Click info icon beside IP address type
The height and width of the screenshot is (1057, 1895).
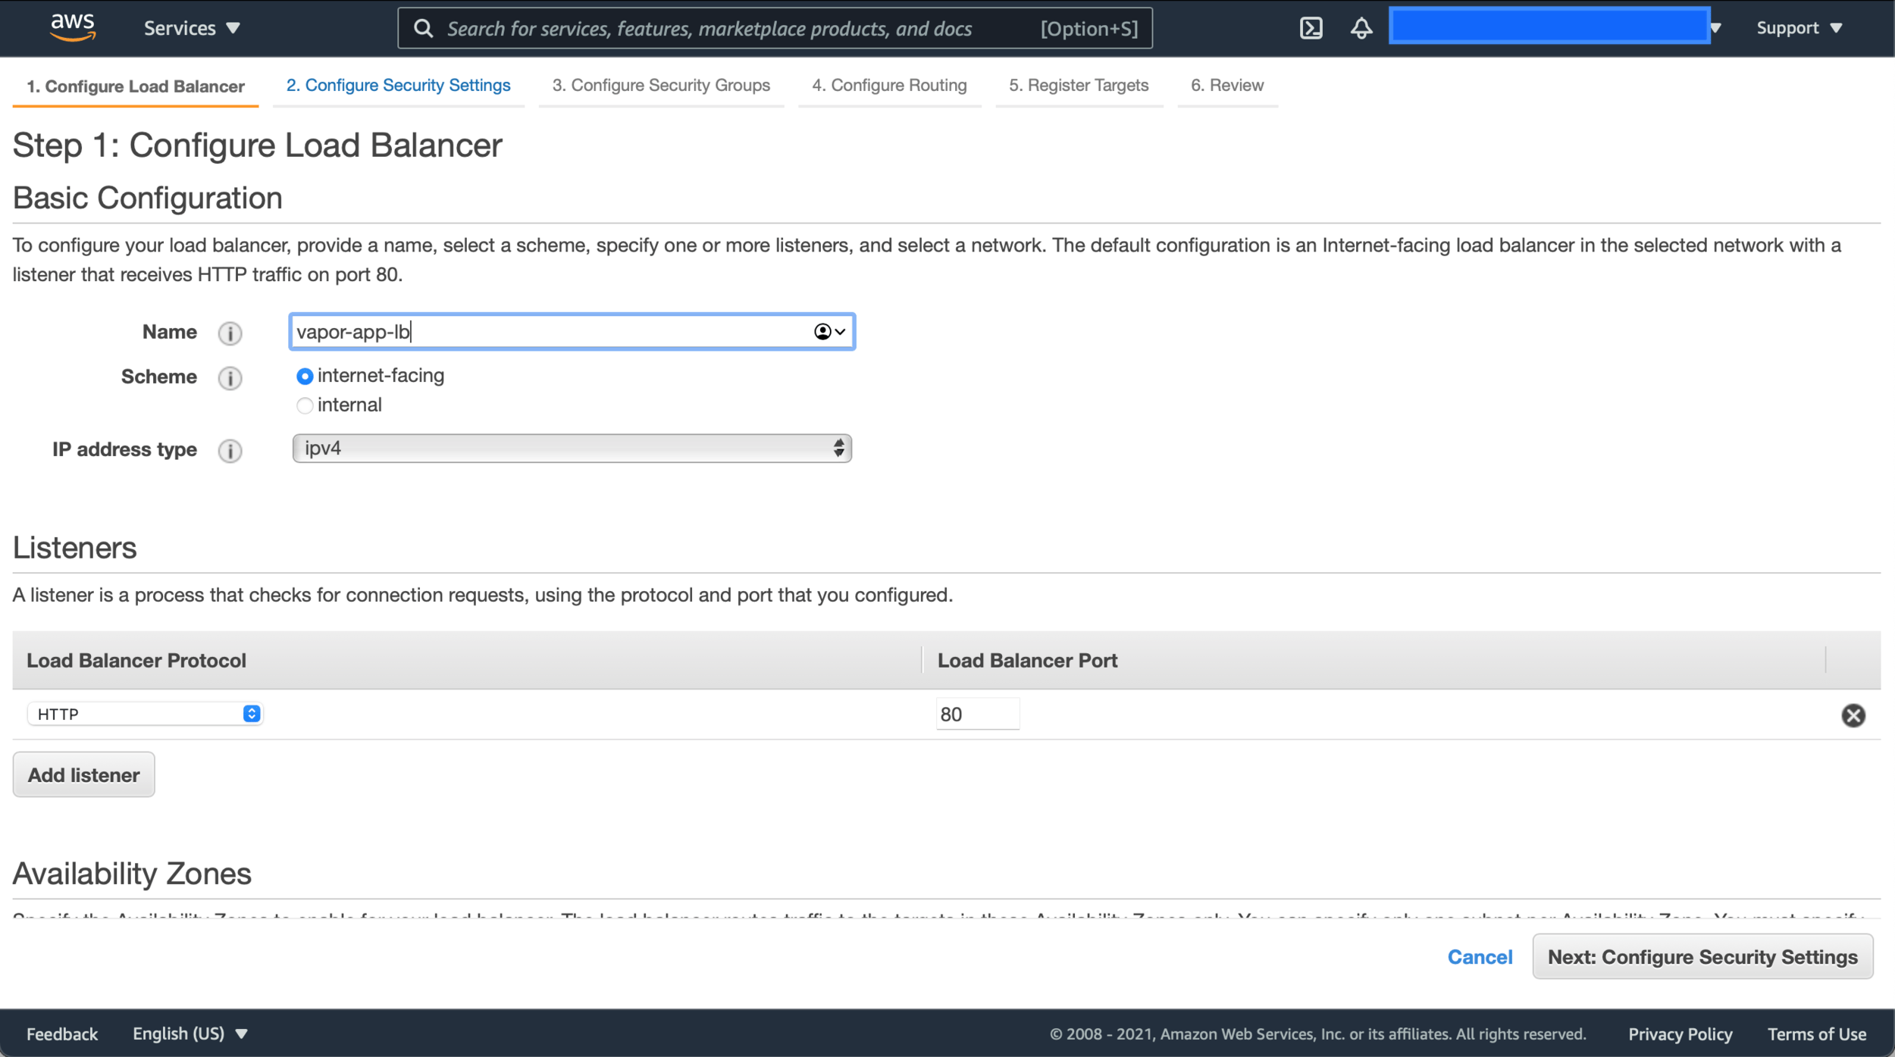(230, 451)
